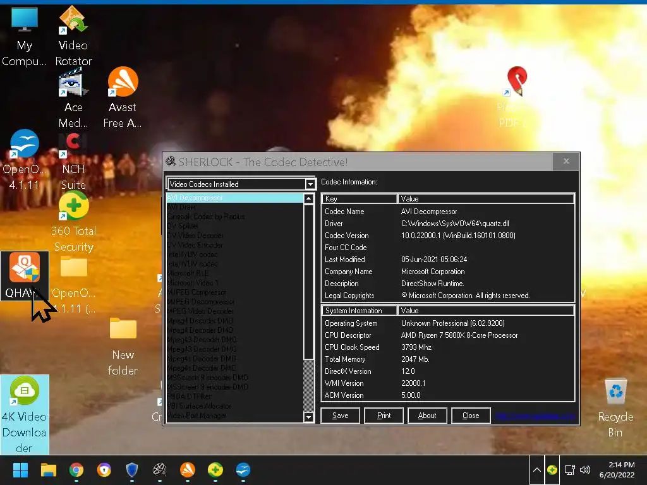Click the Codec Version value 10.0.22000.1
This screenshot has width=647, height=485.
tap(458, 236)
